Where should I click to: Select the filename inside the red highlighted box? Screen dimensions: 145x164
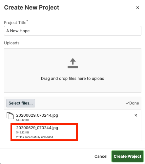pos(37,128)
